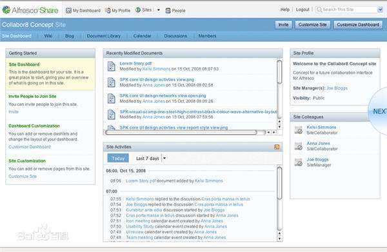
Task: Click icon for SPK core UI deisgn activities view.png
Action: pos(112,82)
